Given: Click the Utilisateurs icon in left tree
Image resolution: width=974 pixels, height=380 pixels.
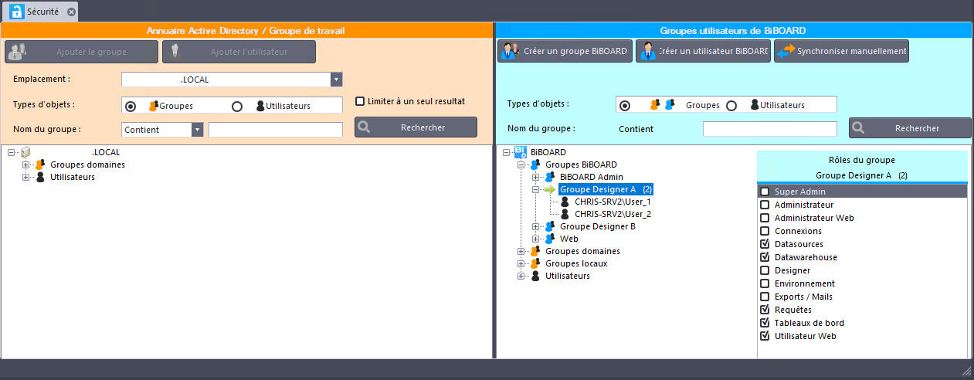Looking at the screenshot, I should coord(40,177).
